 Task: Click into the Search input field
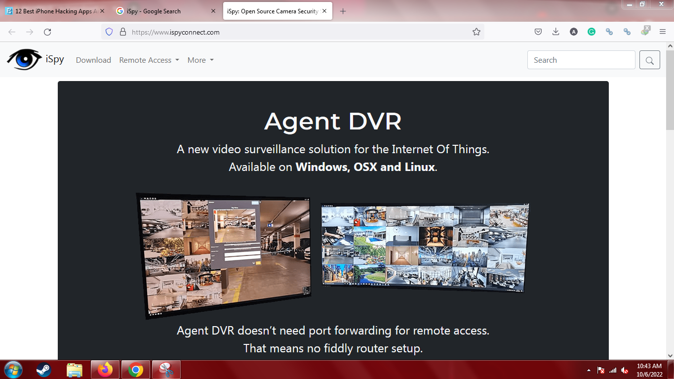[x=581, y=60]
